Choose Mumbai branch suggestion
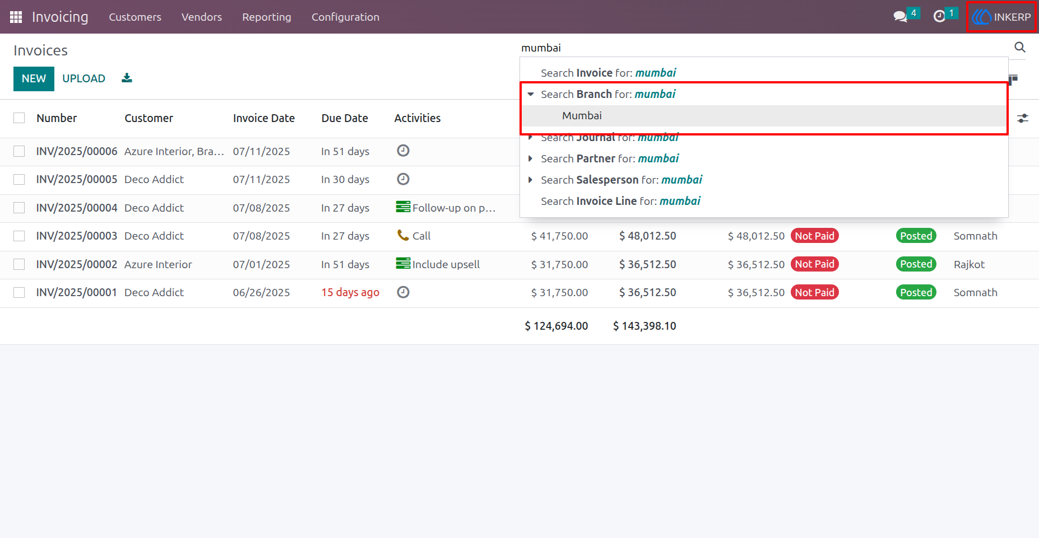 (x=764, y=115)
